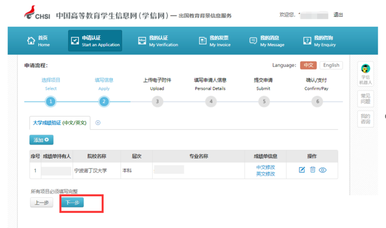Viewport: 386px width, 228px height.
Task: Click step 3 circle for Upload
Action: click(x=157, y=101)
